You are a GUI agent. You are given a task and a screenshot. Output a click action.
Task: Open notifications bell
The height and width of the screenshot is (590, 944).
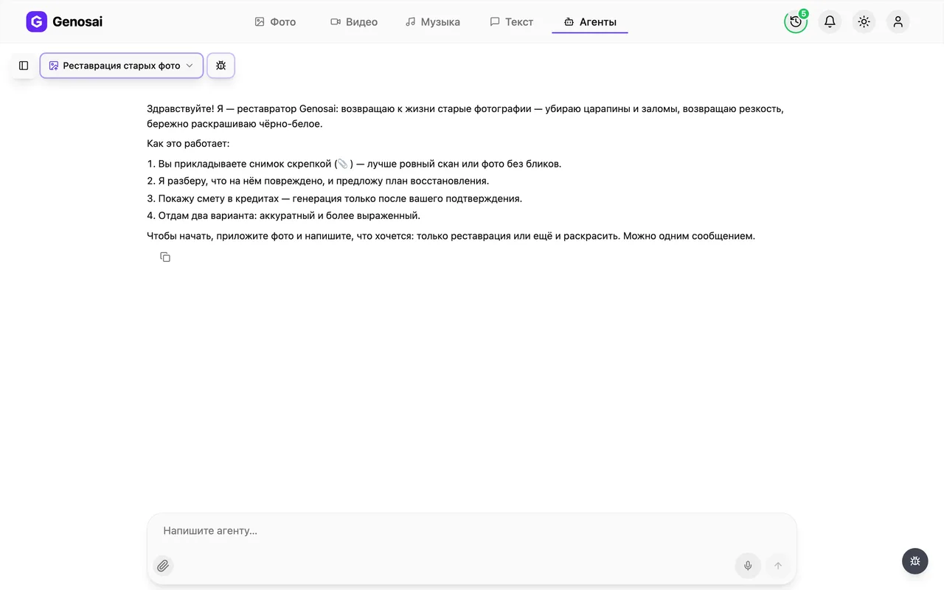point(830,22)
